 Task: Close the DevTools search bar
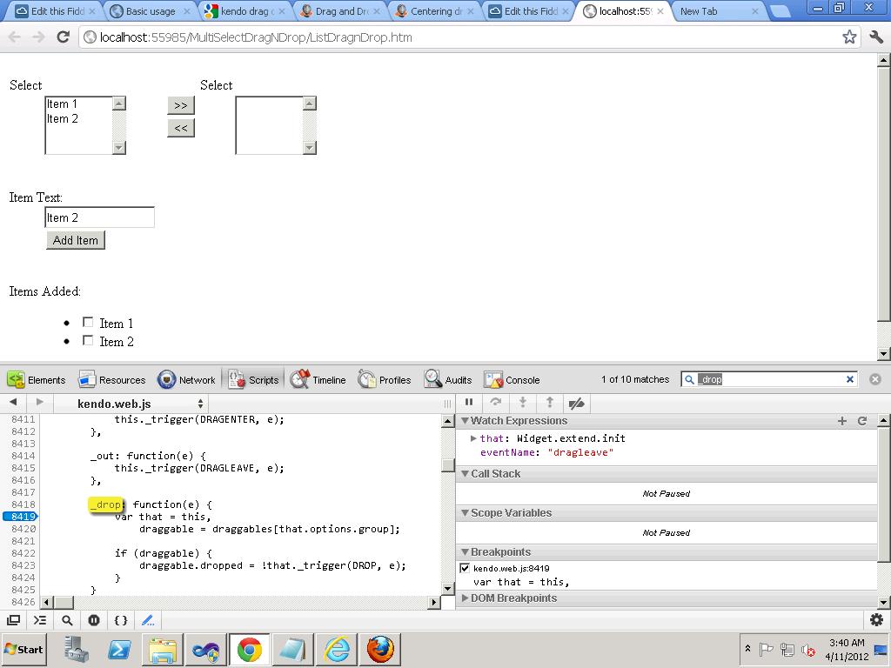click(875, 379)
